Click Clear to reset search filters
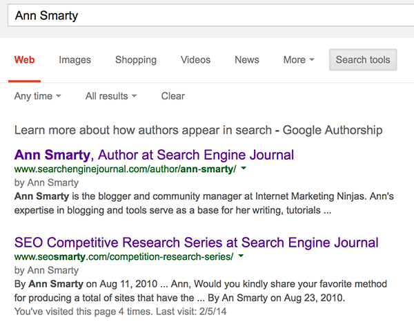The image size is (414, 322). (172, 96)
